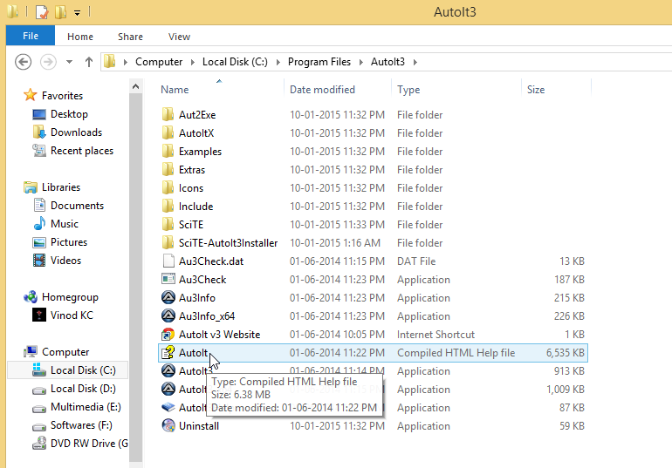Select the Au3Check.dat file icon
The image size is (672, 468).
point(168,261)
